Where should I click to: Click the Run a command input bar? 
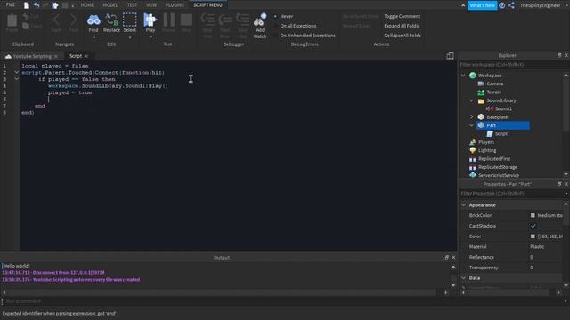point(283,301)
